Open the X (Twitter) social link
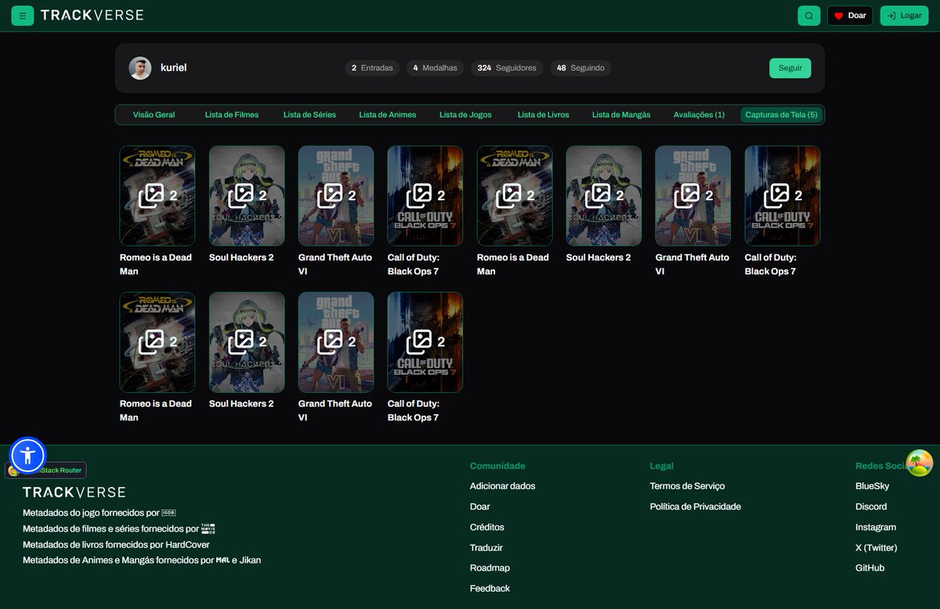This screenshot has width=940, height=609. [x=877, y=547]
